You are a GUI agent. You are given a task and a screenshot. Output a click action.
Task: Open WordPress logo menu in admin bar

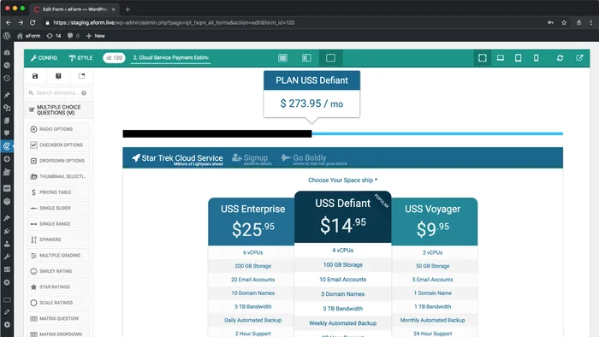point(7,35)
